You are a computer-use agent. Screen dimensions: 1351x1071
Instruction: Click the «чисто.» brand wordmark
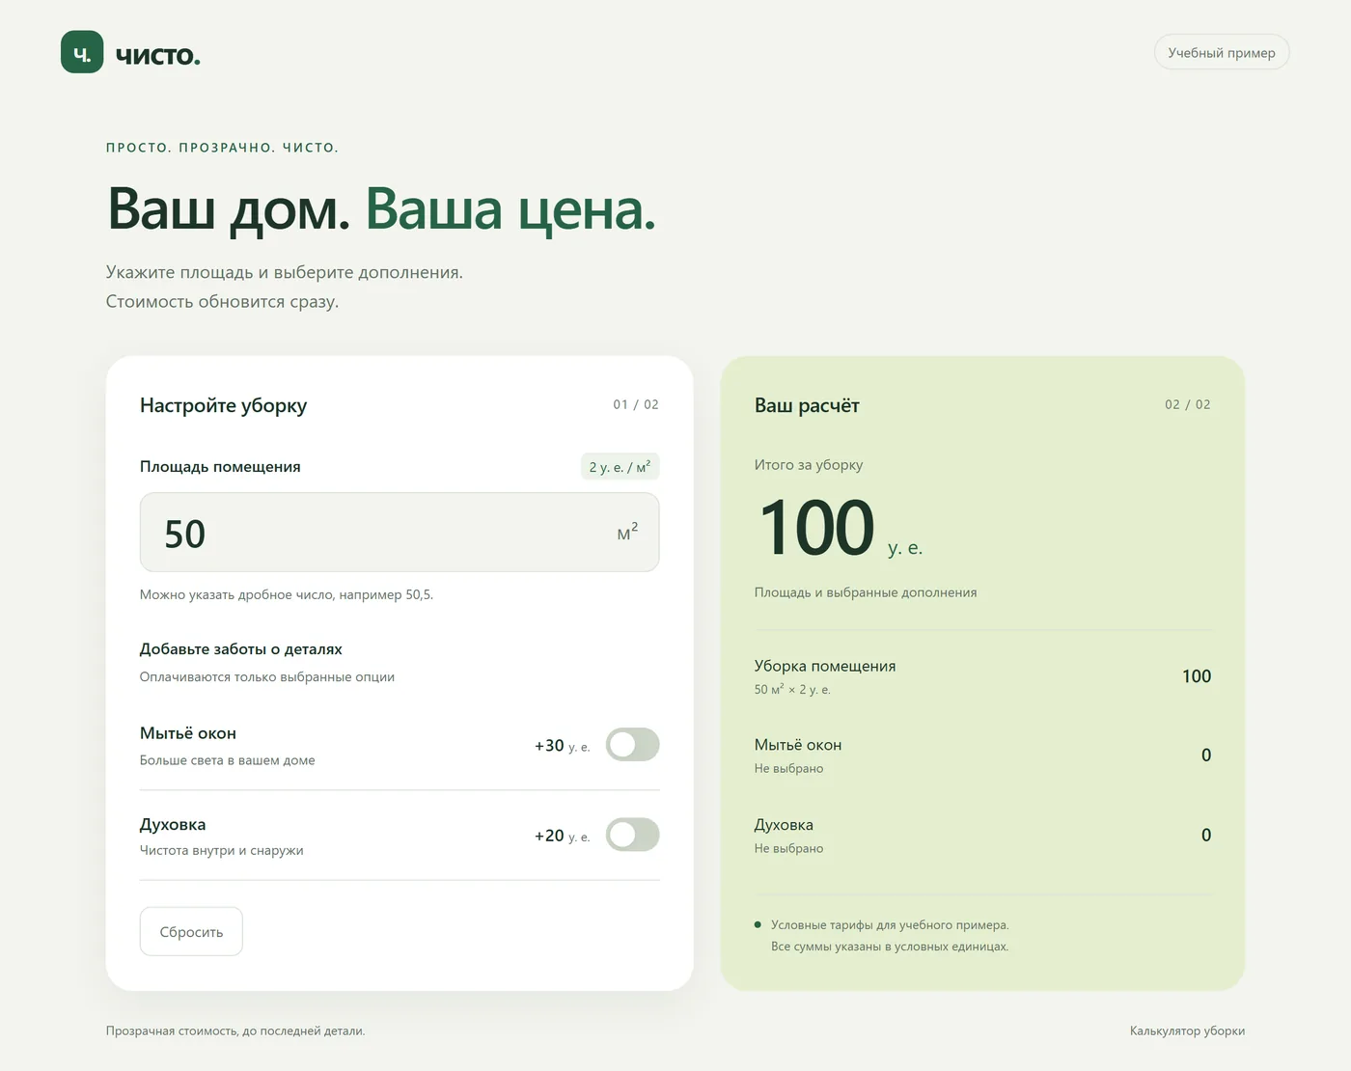158,55
